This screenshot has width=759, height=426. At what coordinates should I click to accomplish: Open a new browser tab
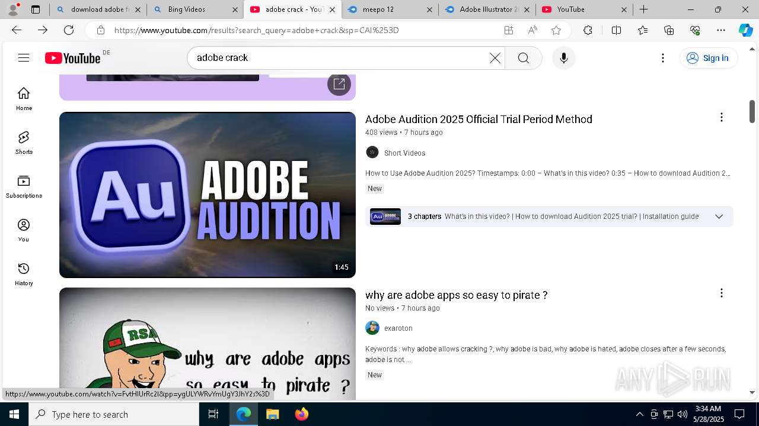click(644, 9)
